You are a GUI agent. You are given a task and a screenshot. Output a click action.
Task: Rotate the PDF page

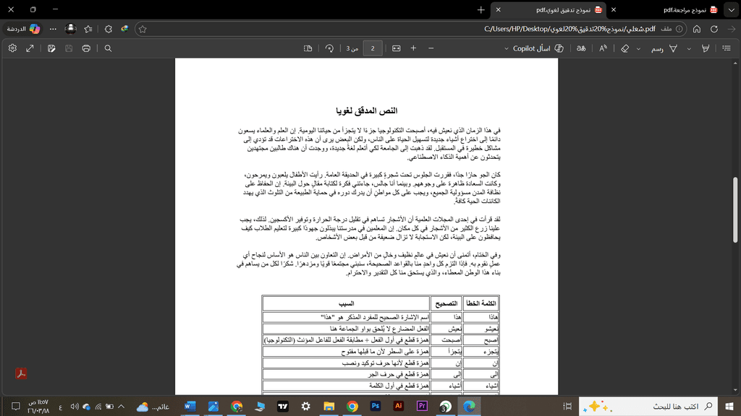pos(329,48)
